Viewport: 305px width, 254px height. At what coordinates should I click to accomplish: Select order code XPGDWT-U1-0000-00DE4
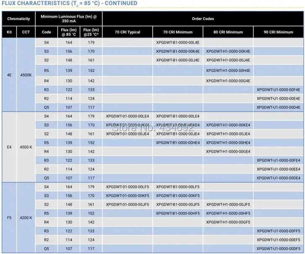click(278, 178)
